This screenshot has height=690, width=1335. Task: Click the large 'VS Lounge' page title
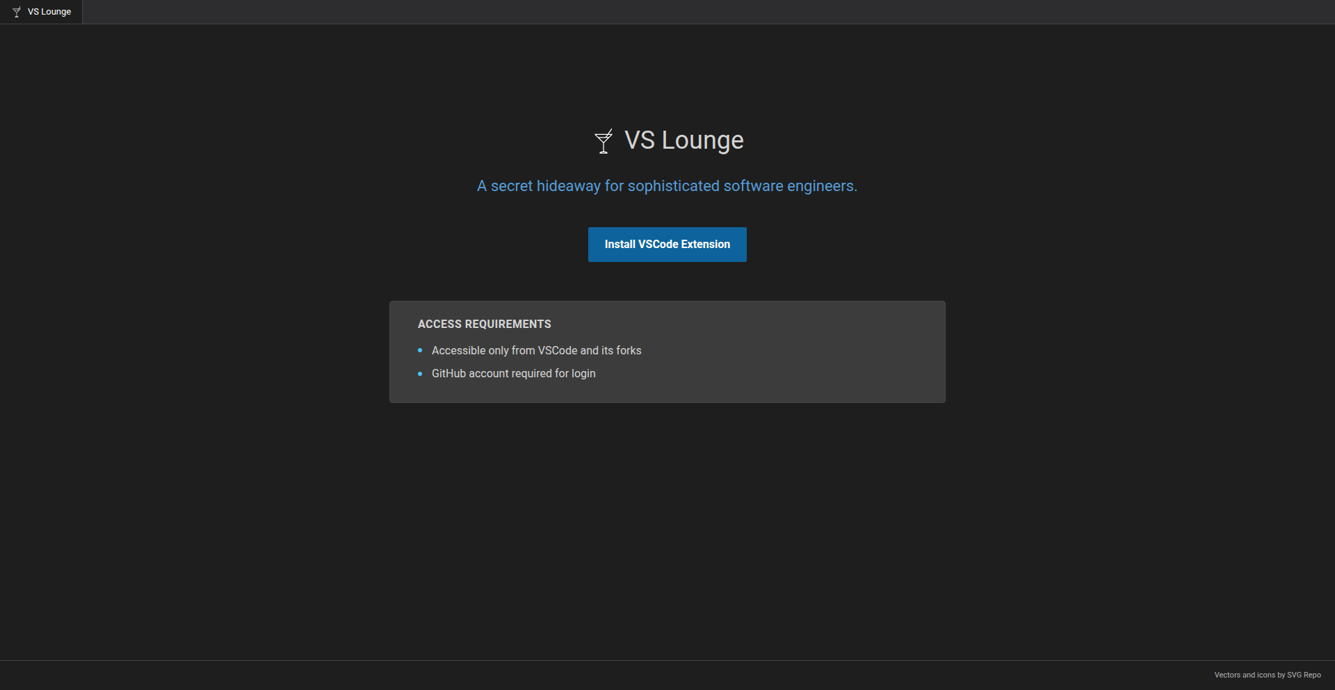coord(683,140)
